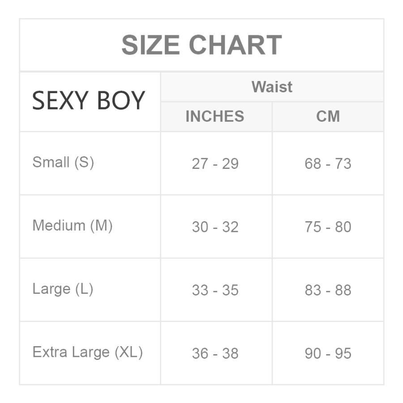Select the 83 - 88 cm cell

point(328,290)
